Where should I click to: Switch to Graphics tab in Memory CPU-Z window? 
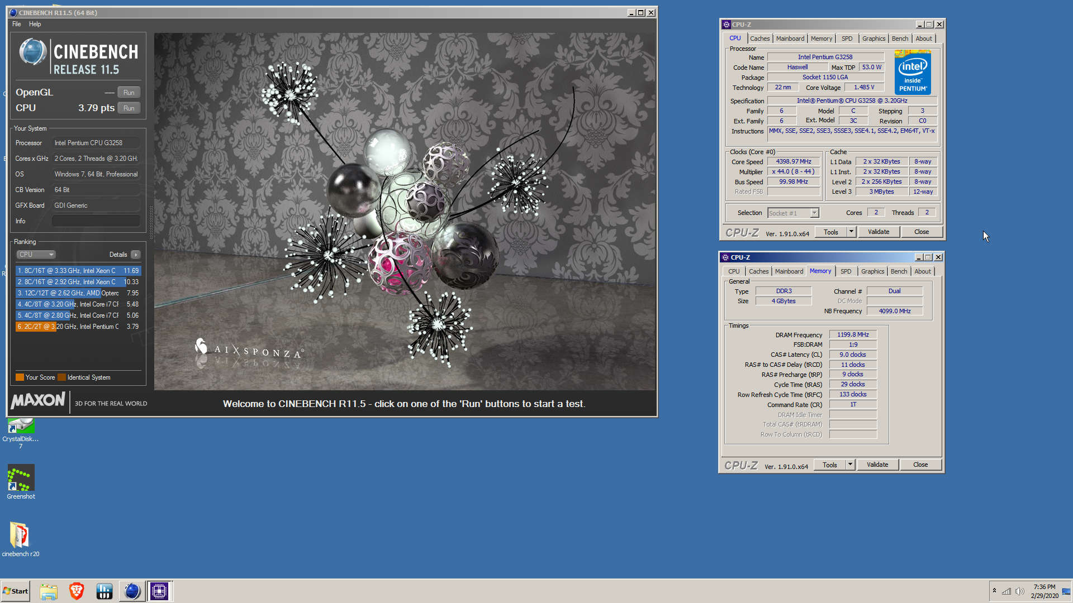[x=872, y=271]
